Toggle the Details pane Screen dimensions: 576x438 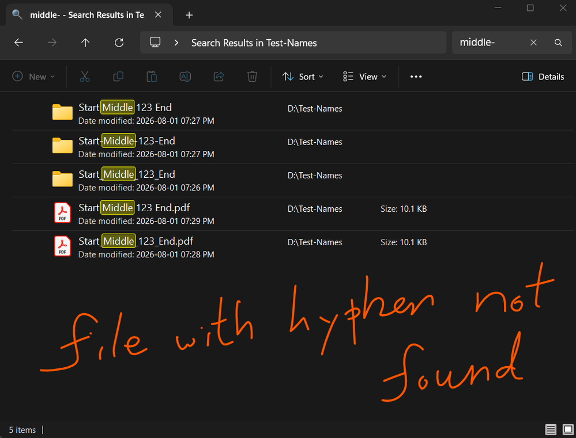click(543, 77)
